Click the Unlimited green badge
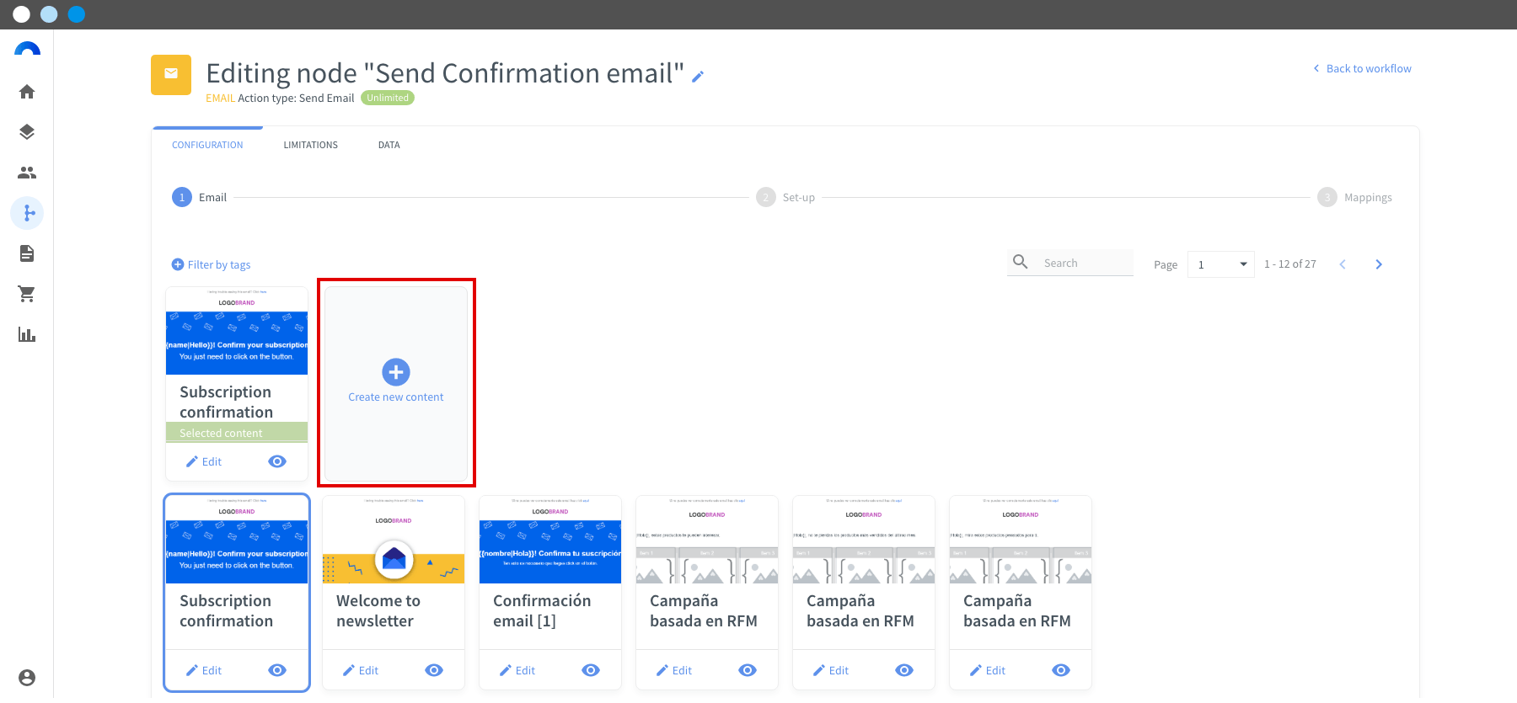 388,98
